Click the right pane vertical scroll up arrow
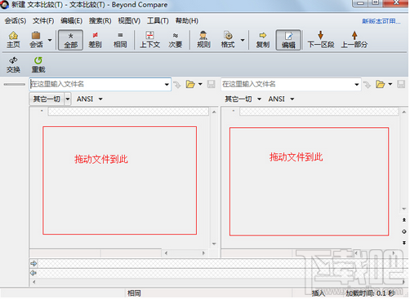410x299 pixels. tap(404, 112)
